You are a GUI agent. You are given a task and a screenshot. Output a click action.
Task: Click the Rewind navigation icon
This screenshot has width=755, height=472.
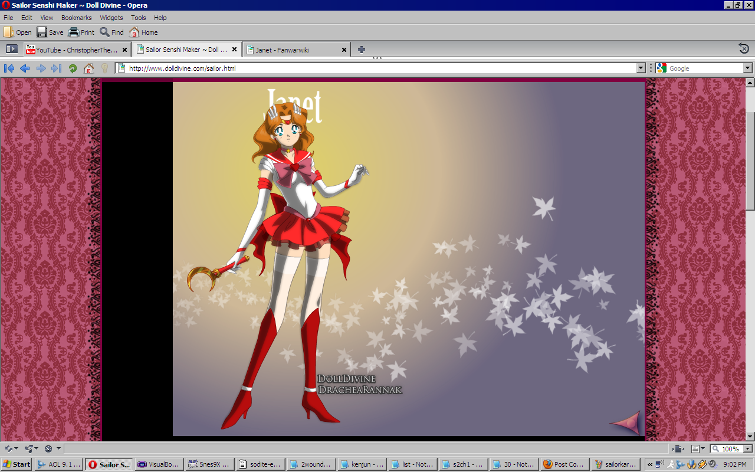pyautogui.click(x=9, y=68)
